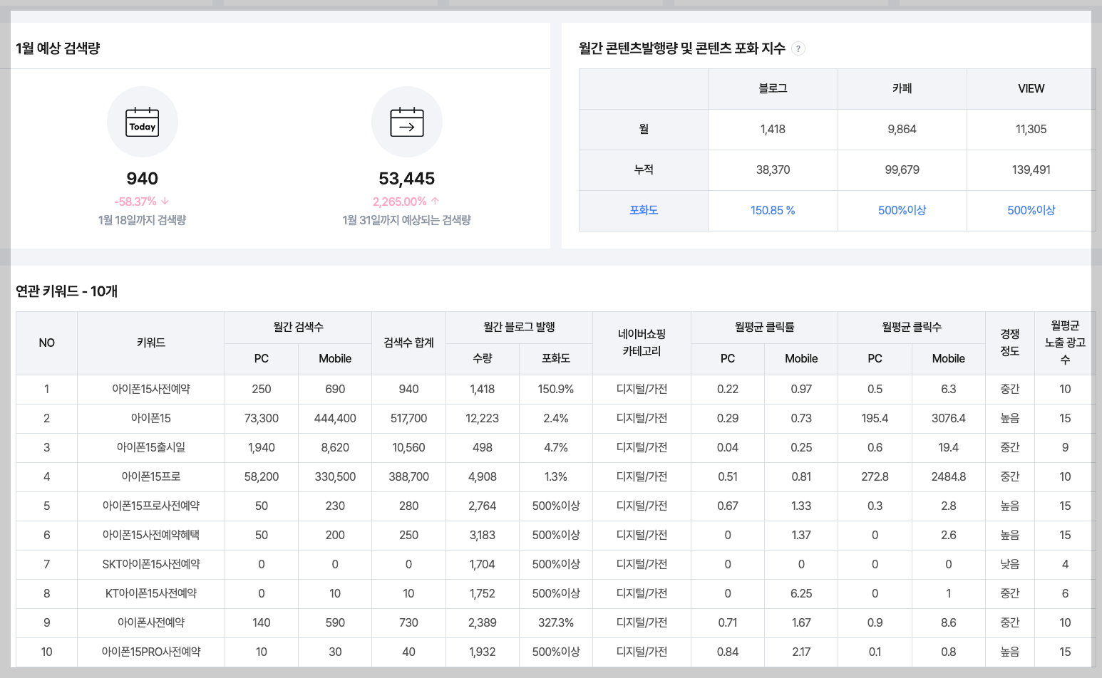The height and width of the screenshot is (678, 1102).
Task: Click the 월평균 노출 광고 수 header
Action: pos(1065,343)
